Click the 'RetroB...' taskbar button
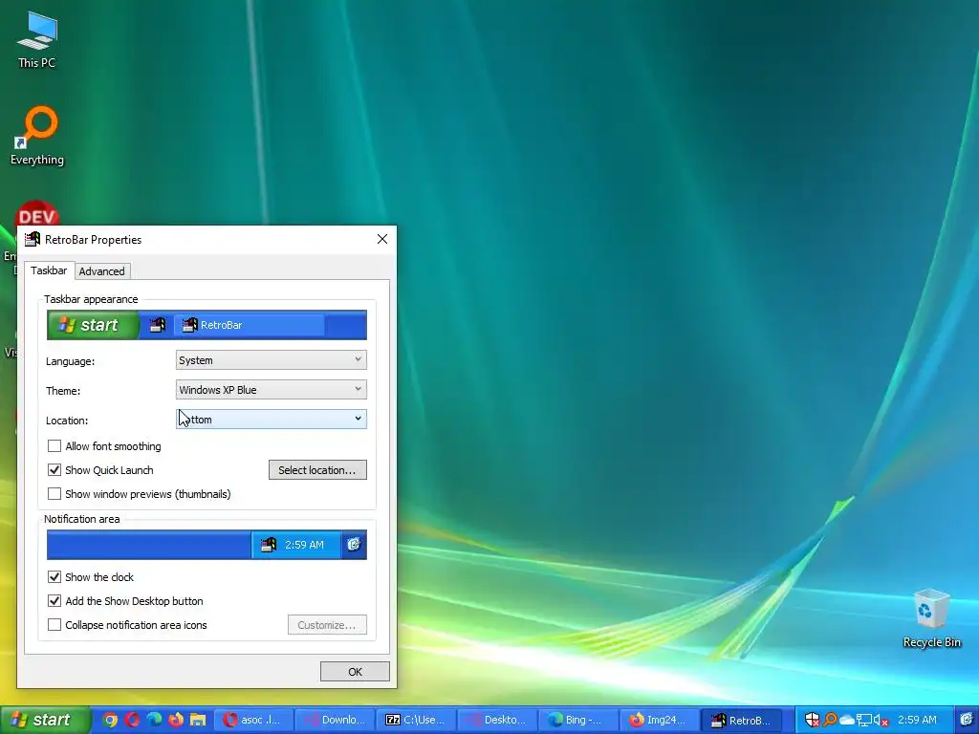The image size is (979, 734). click(741, 720)
